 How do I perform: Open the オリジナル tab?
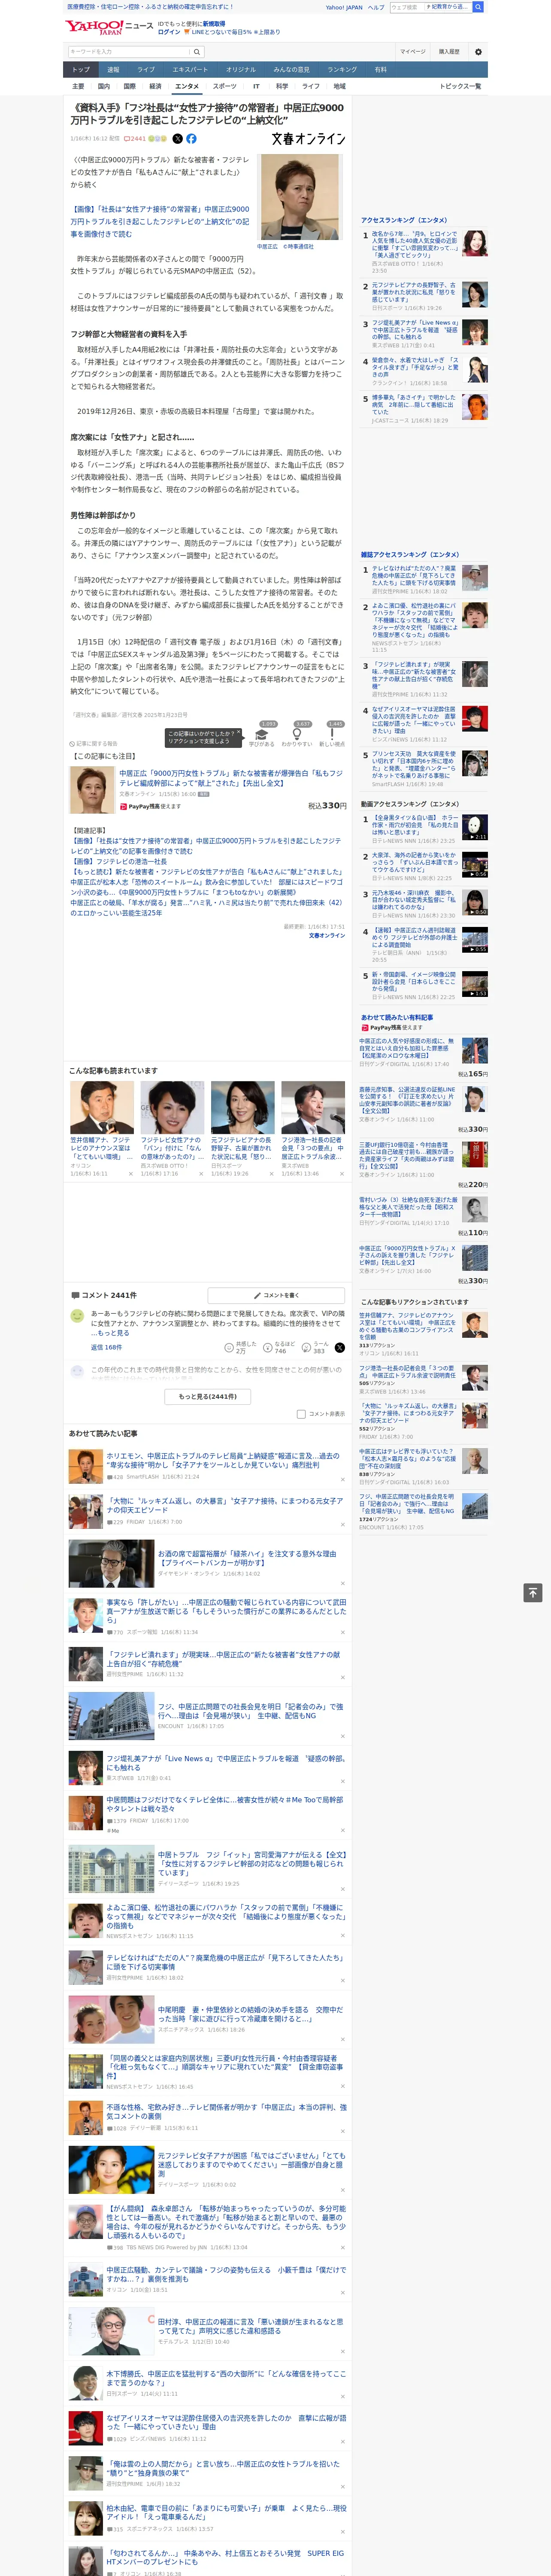pyautogui.click(x=241, y=69)
